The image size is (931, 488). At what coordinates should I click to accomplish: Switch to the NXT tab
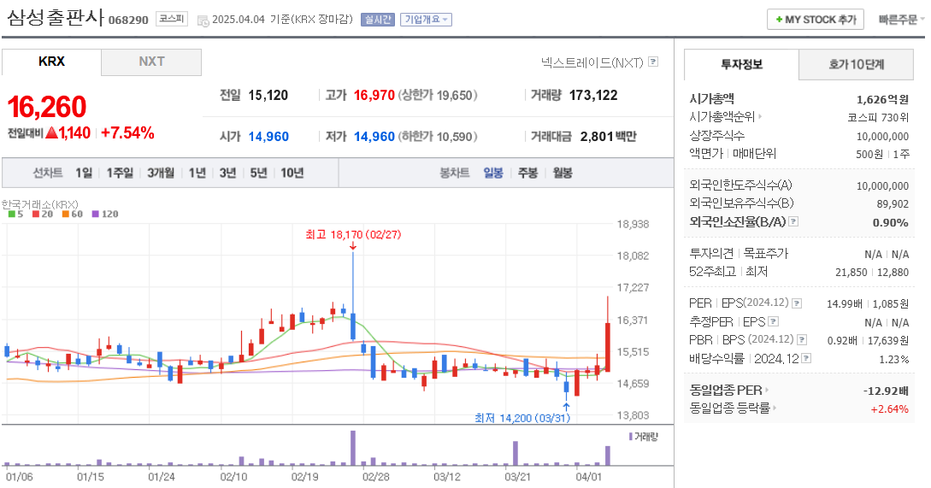click(x=151, y=62)
